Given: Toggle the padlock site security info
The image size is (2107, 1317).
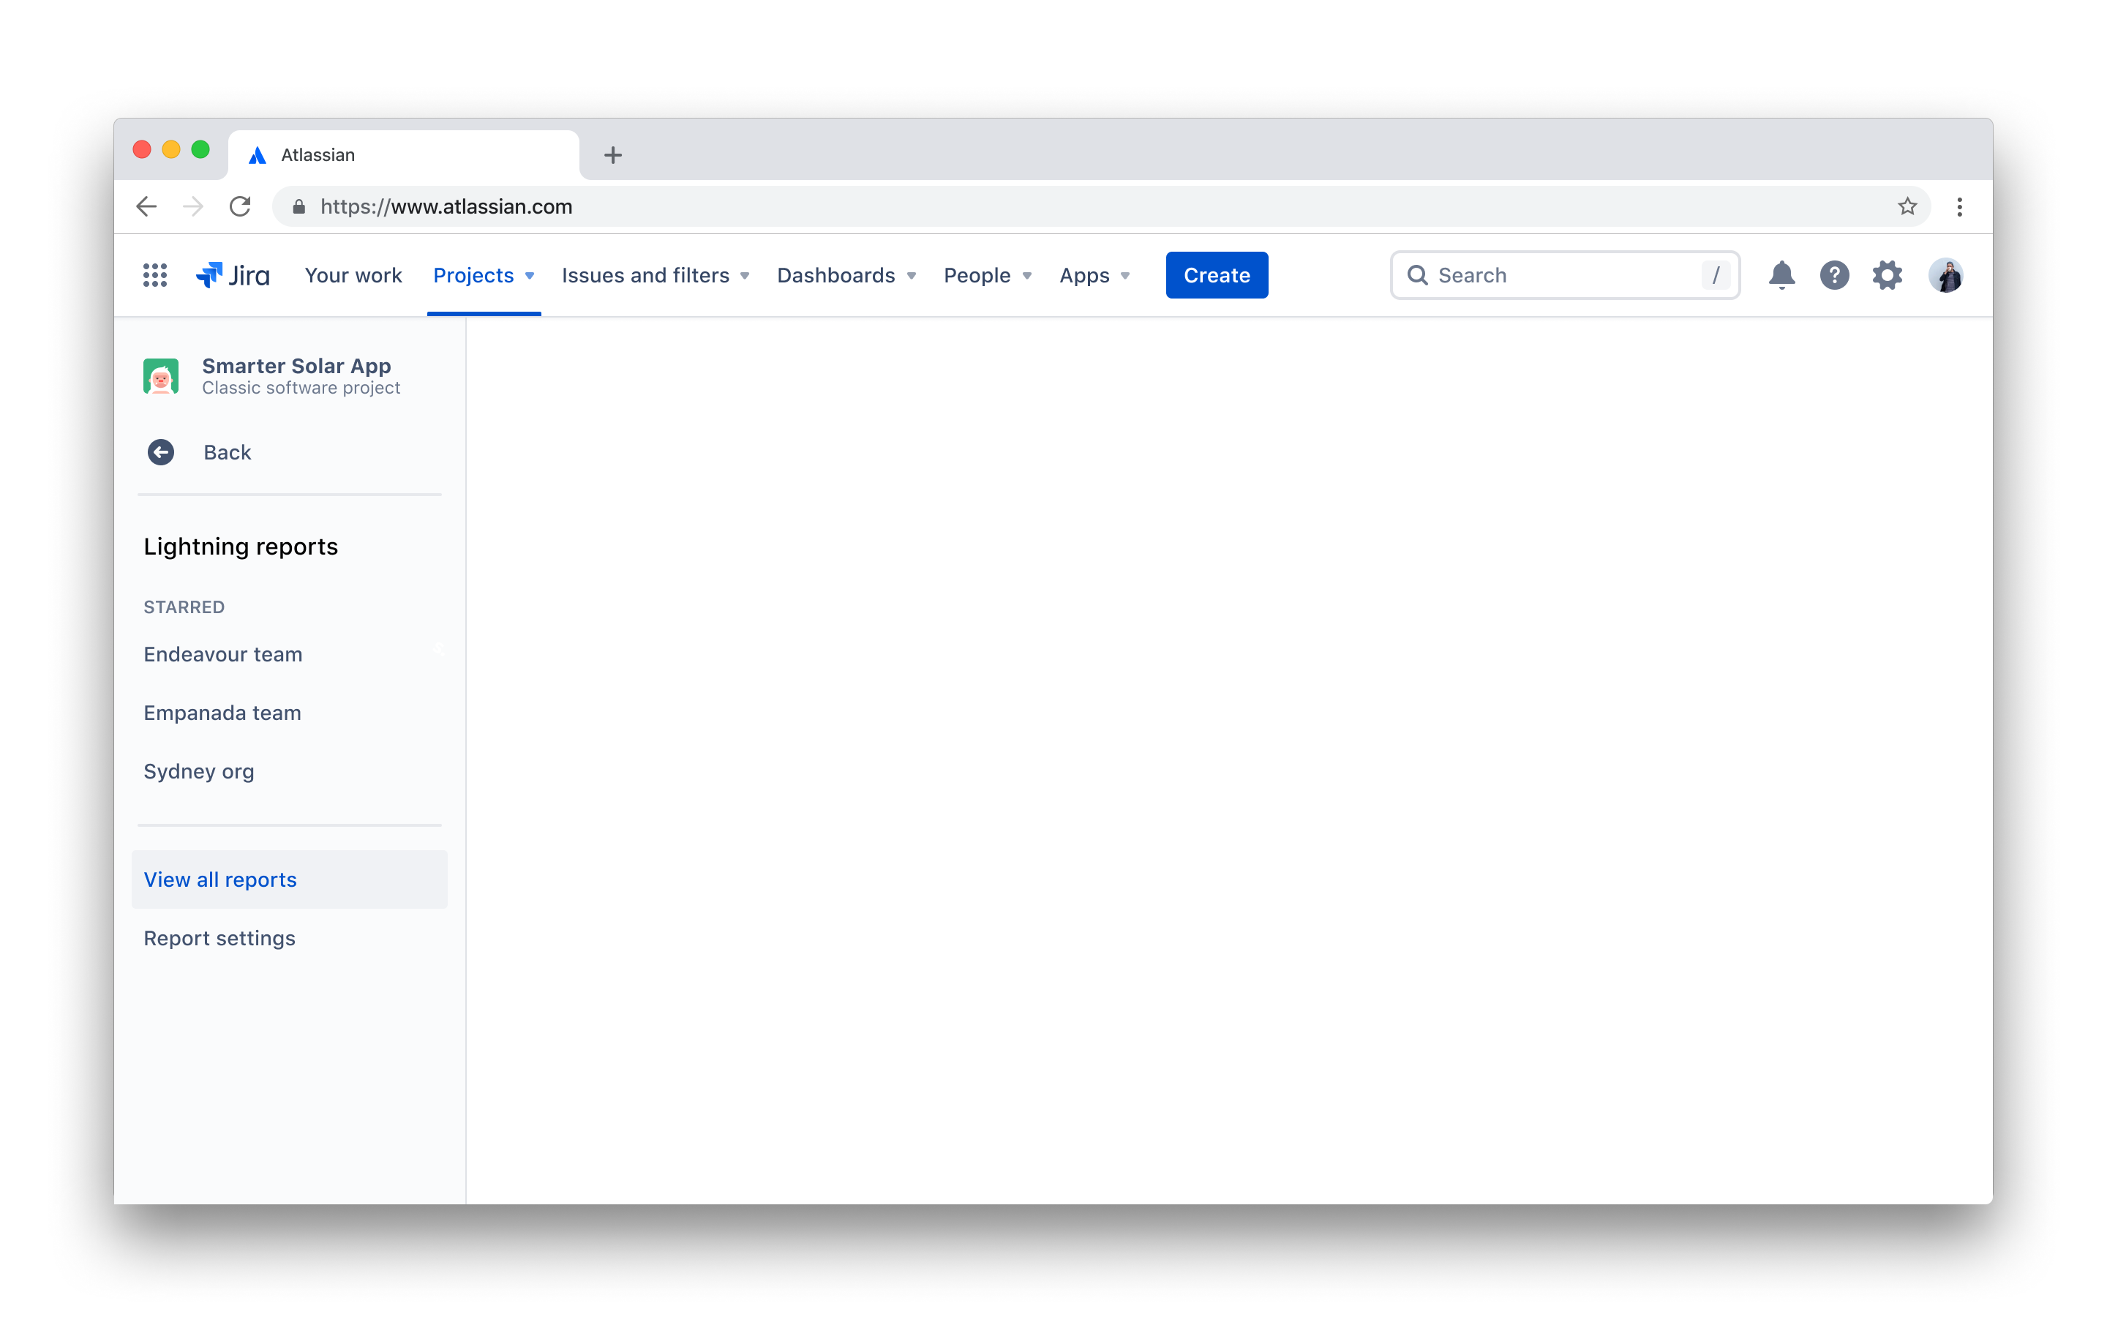Looking at the screenshot, I should point(298,206).
